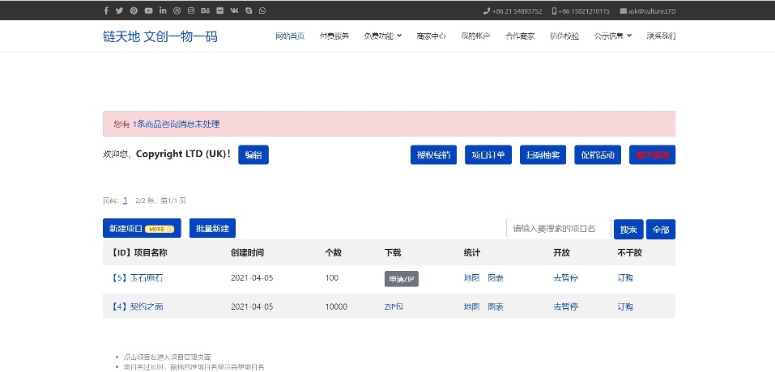Image resolution: width=775 pixels, height=372 pixels.
Task: Go to 网站首页 in navigation
Action: [290, 36]
